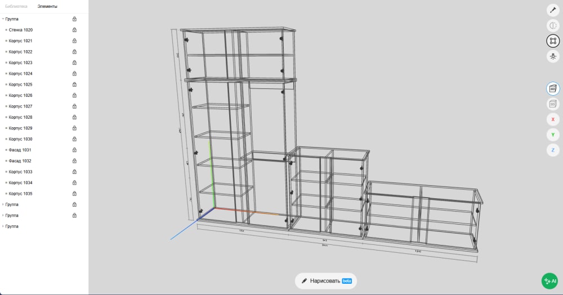
Task: Select Корпус 1029 element
Action: [20, 128]
